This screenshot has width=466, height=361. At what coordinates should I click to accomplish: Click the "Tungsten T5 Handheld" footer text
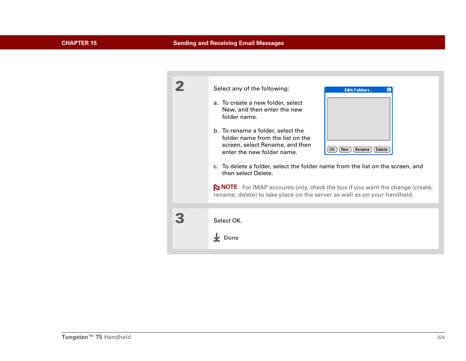(x=96, y=337)
